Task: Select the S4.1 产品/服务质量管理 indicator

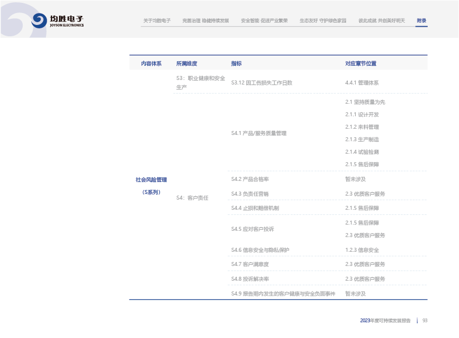Action: point(259,133)
